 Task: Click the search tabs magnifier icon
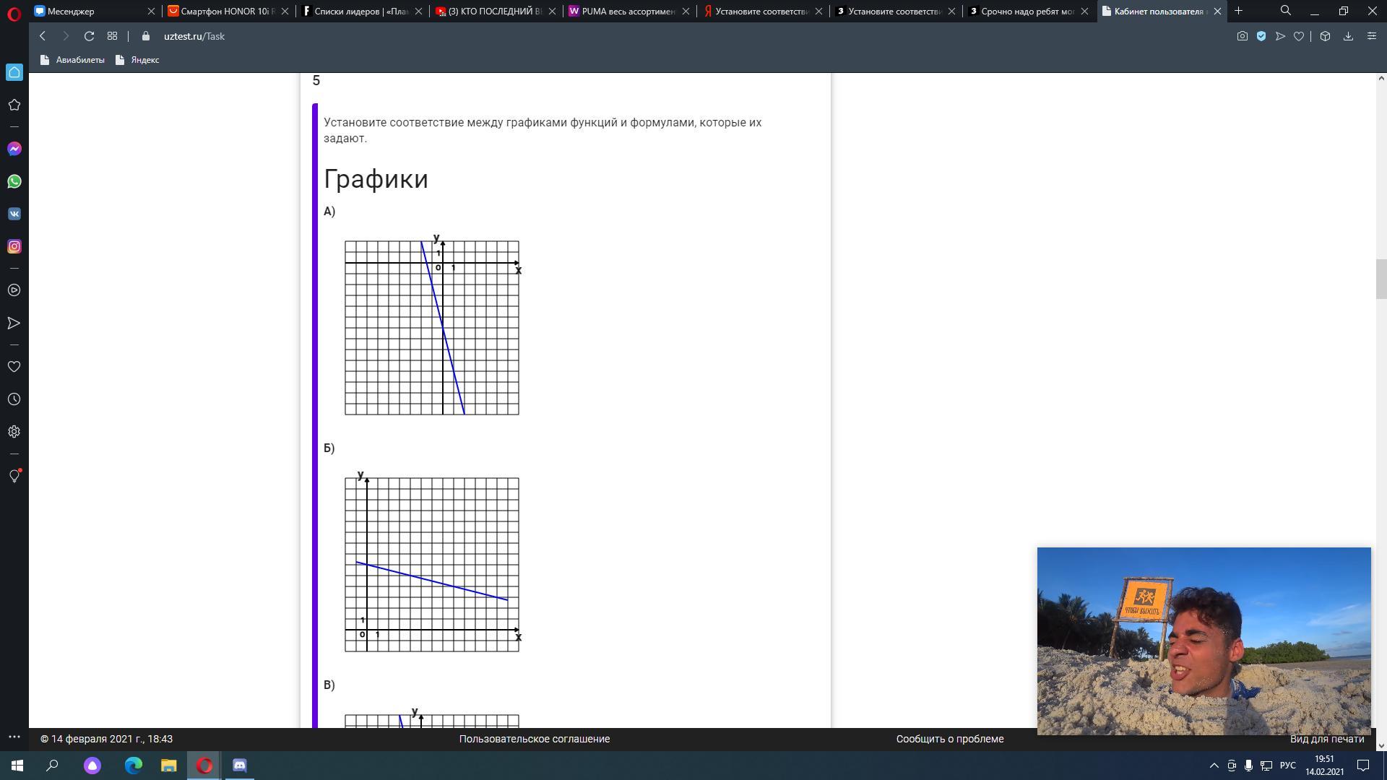tap(1286, 11)
